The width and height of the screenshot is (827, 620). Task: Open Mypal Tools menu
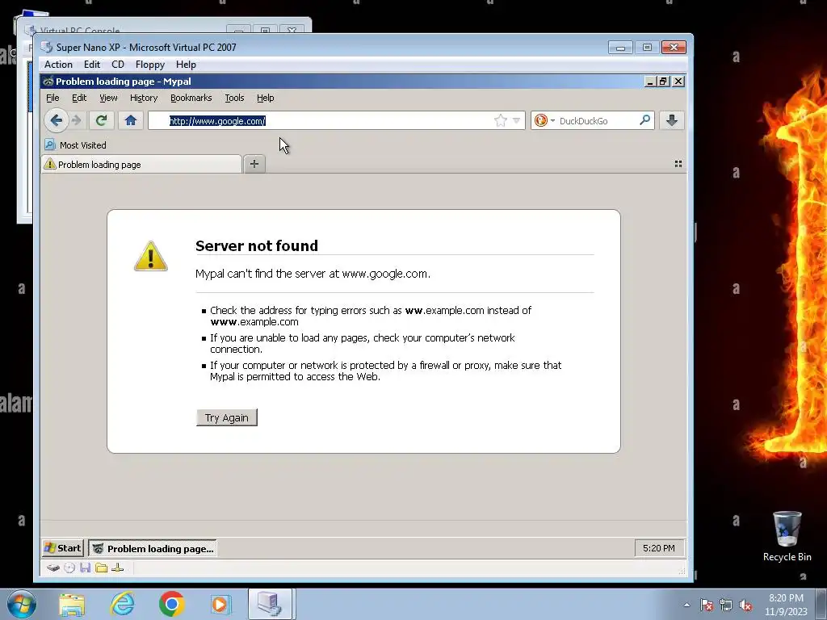(234, 98)
